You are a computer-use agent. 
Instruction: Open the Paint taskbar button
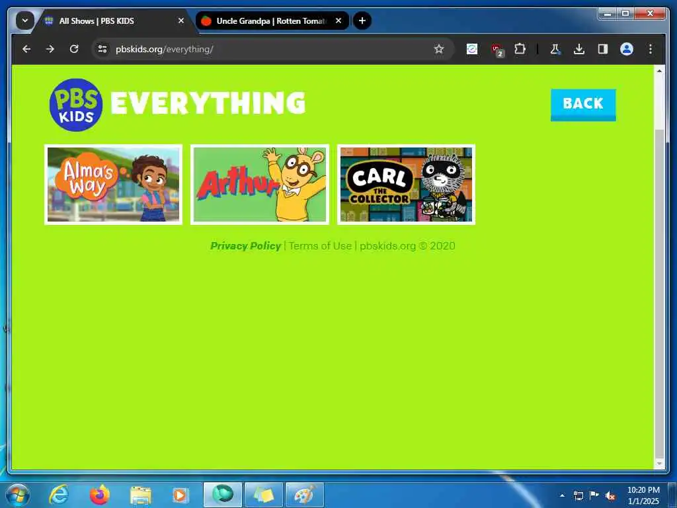point(304,495)
